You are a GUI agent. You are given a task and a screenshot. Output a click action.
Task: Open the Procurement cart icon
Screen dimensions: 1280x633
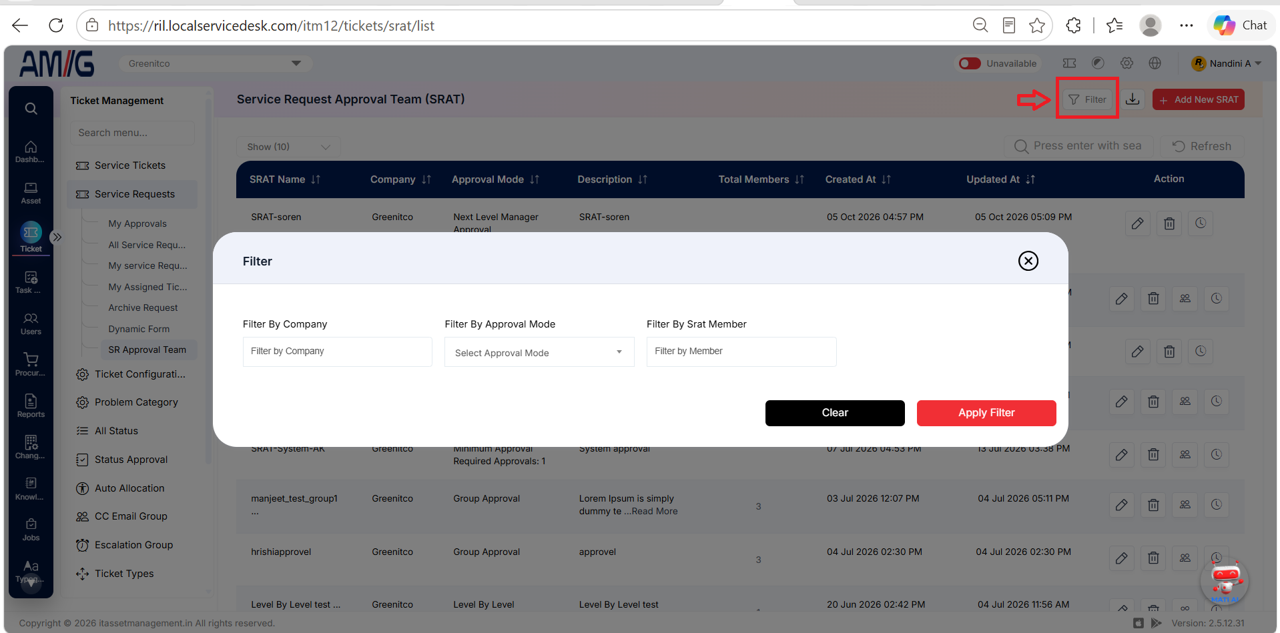pos(31,365)
